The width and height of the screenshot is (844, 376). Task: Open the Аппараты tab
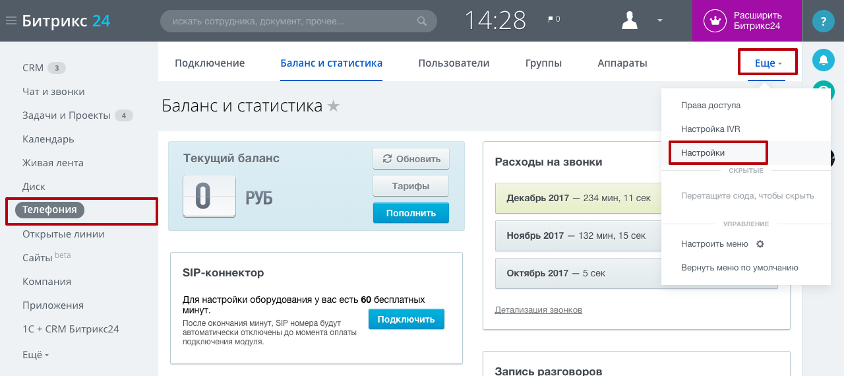(622, 63)
